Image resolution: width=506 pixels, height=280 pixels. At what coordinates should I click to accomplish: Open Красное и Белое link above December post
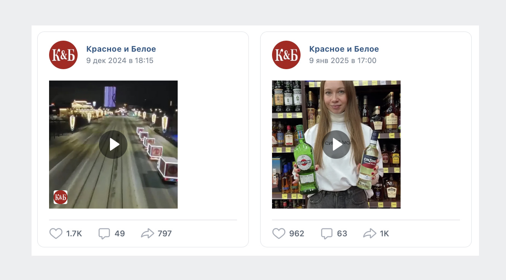[x=121, y=49]
